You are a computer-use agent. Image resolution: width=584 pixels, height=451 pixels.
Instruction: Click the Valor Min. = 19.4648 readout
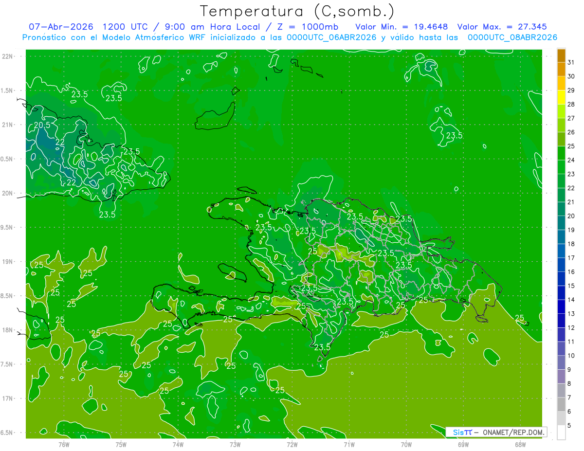(401, 26)
